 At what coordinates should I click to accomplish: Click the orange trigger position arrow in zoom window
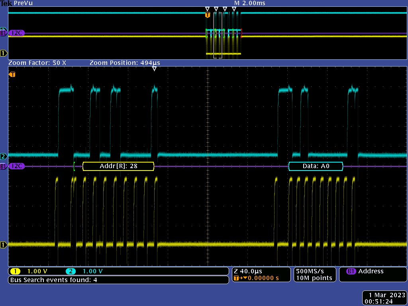[12, 75]
